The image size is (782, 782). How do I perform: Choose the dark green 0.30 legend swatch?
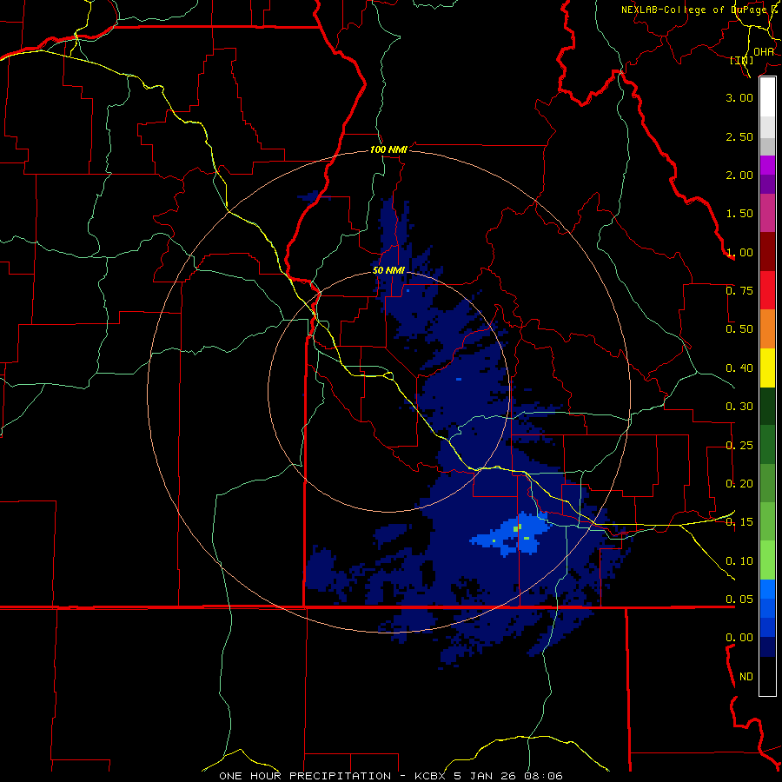[x=767, y=406]
